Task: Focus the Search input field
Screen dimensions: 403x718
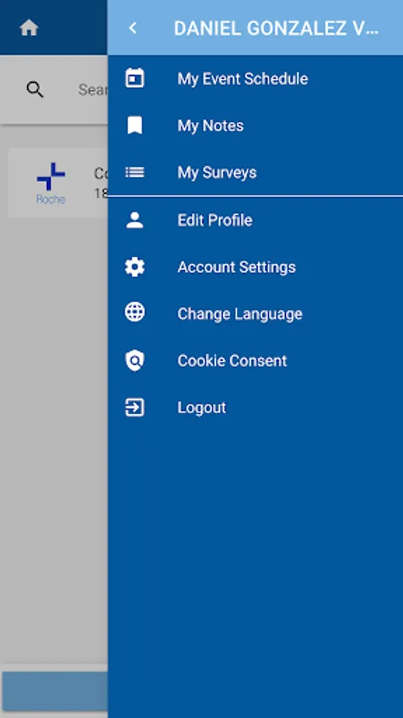Action: (92, 89)
